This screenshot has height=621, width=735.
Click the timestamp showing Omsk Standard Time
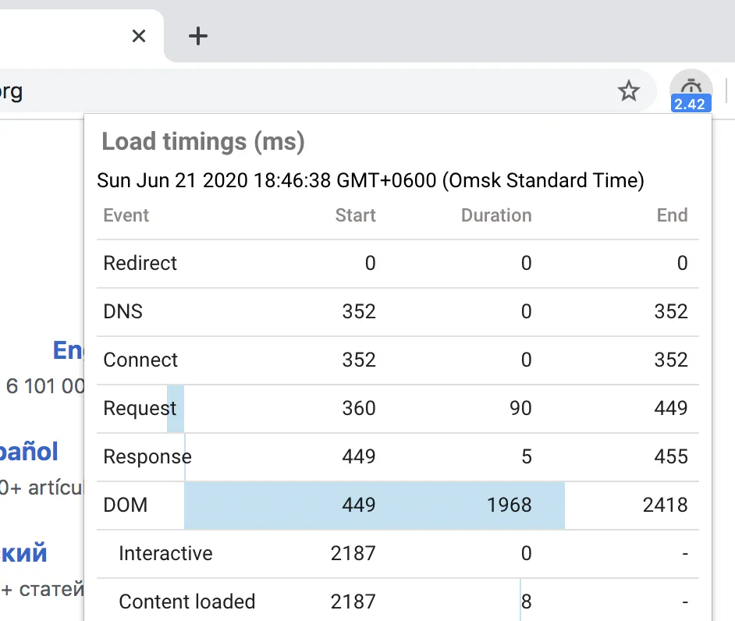370,180
